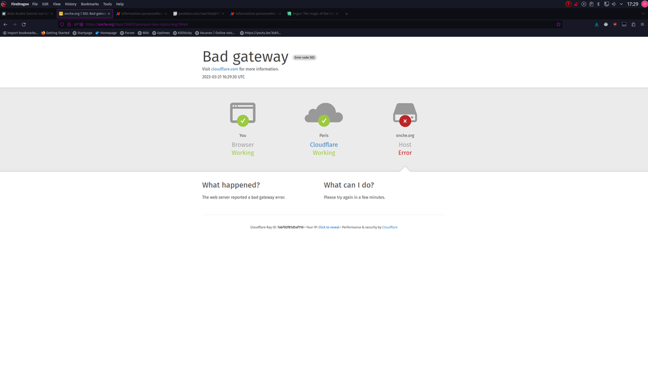This screenshot has width=648, height=365.
Task: Show the clock at 17:29
Action: (633, 4)
